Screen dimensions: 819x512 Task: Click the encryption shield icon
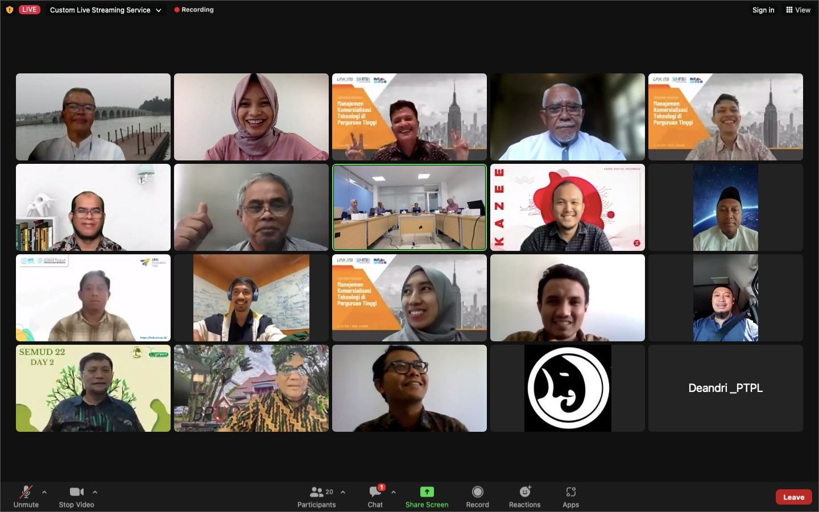point(9,10)
